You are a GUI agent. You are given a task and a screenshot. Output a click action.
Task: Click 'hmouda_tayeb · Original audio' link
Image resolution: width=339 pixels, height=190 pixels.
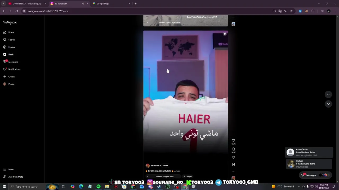click(170, 22)
